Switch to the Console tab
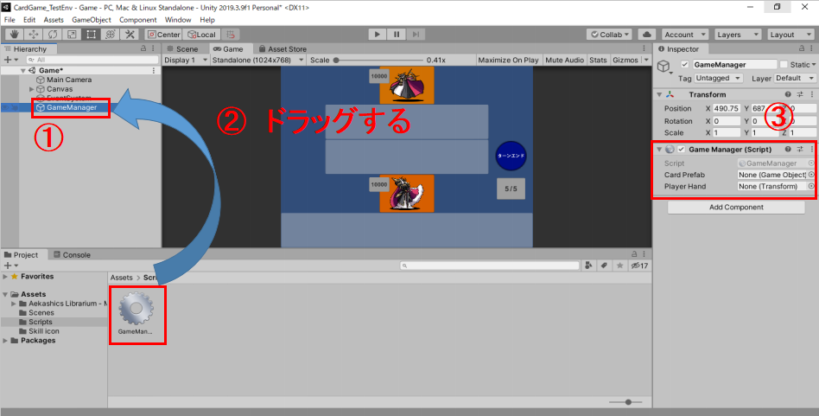Screen dimensions: 819x416 (72, 255)
